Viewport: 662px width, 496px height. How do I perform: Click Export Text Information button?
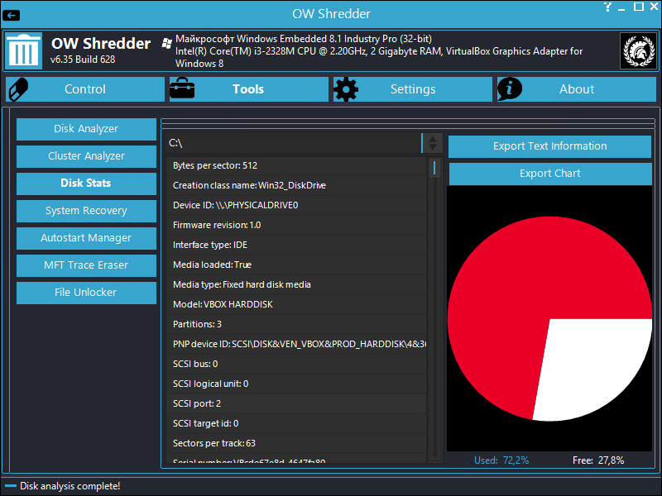[x=549, y=146]
